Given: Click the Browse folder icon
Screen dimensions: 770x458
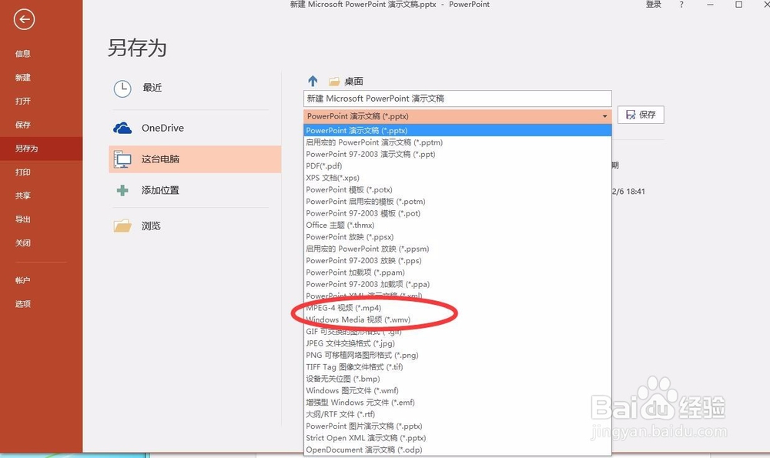Looking at the screenshot, I should [x=122, y=226].
